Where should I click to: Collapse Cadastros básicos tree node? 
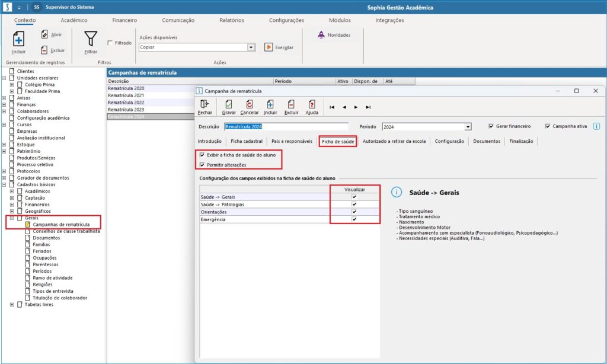(x=4, y=185)
